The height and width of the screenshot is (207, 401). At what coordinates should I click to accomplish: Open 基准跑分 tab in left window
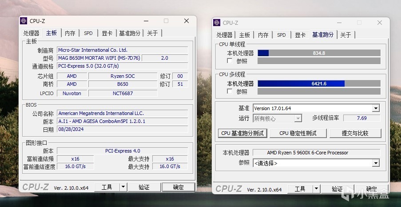coord(130,33)
